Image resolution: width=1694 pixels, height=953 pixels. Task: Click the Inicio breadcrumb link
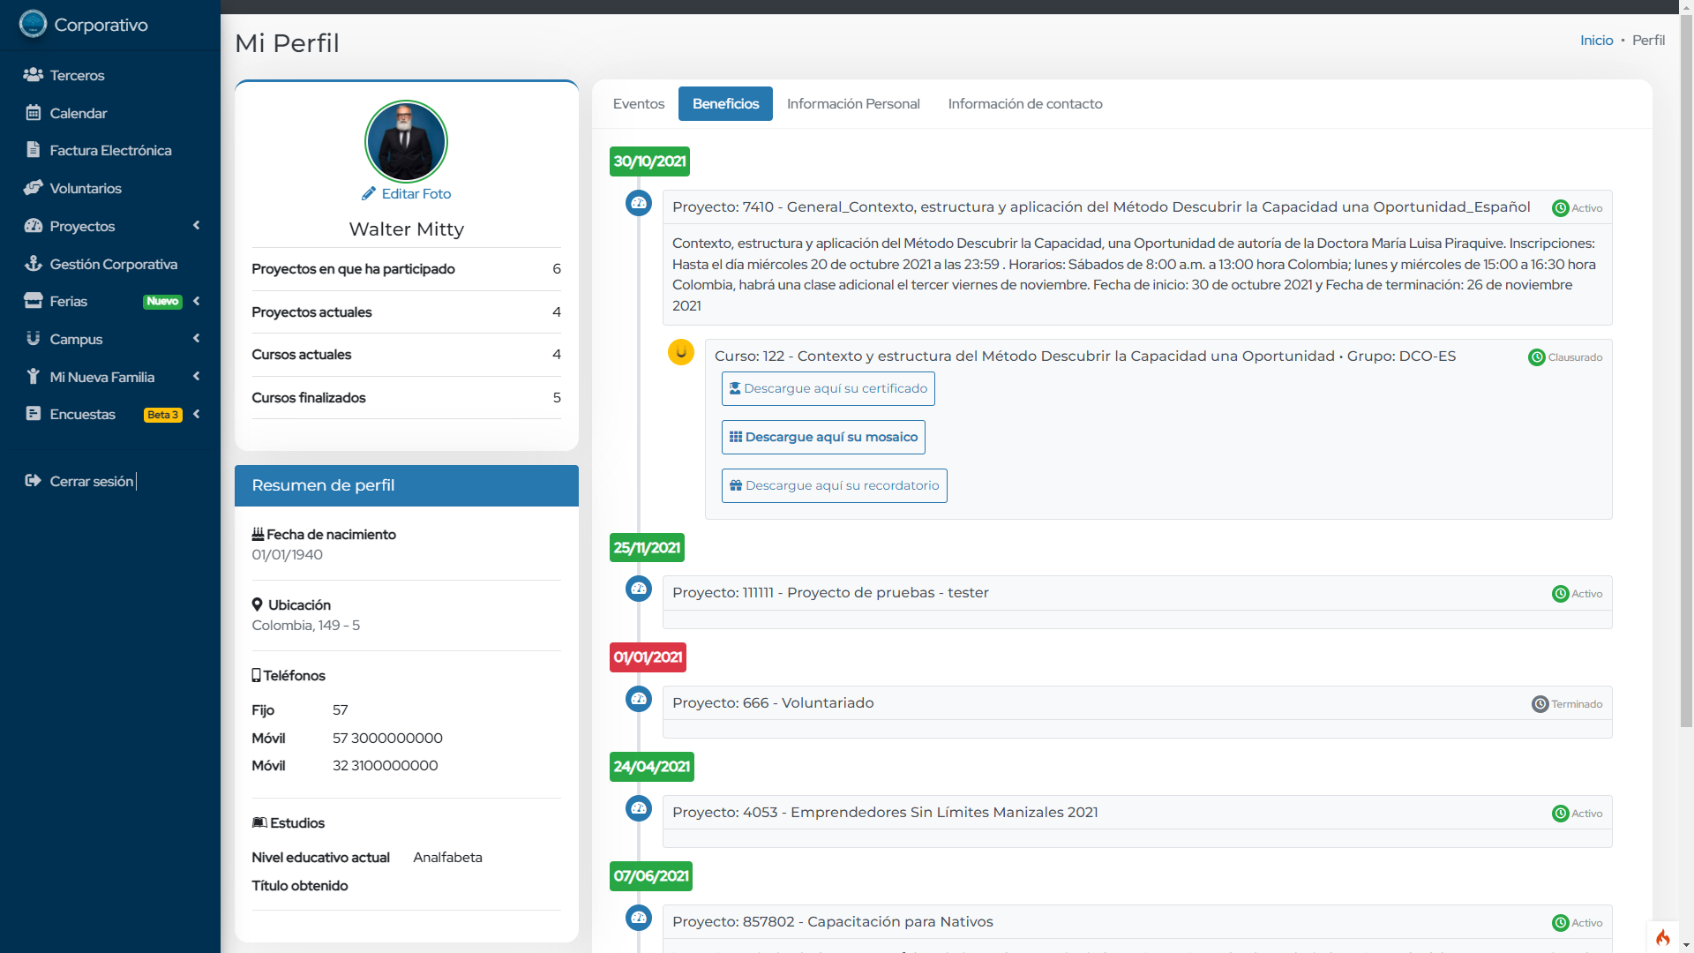(x=1595, y=41)
